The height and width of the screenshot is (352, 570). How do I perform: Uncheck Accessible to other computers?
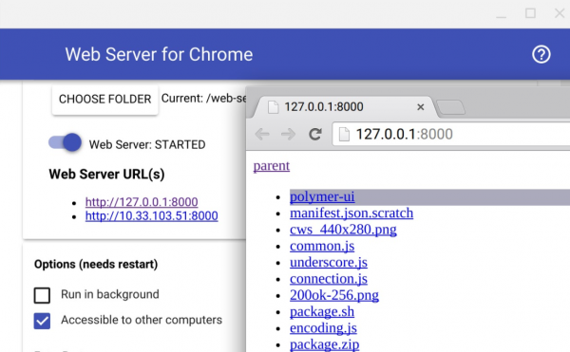coord(42,321)
